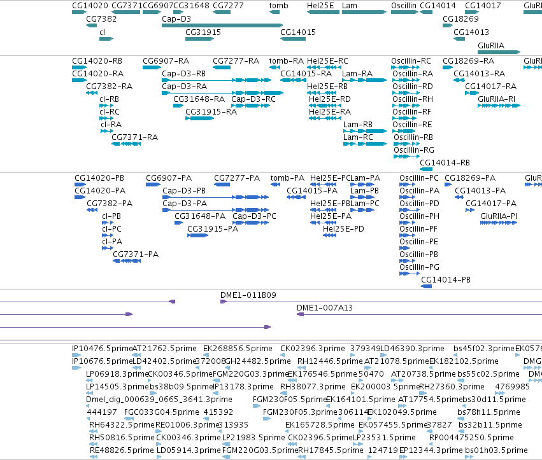Image resolution: width=542 pixels, height=460 pixels.
Task: Click EST label GH24482.5prime
Action: [258, 361]
